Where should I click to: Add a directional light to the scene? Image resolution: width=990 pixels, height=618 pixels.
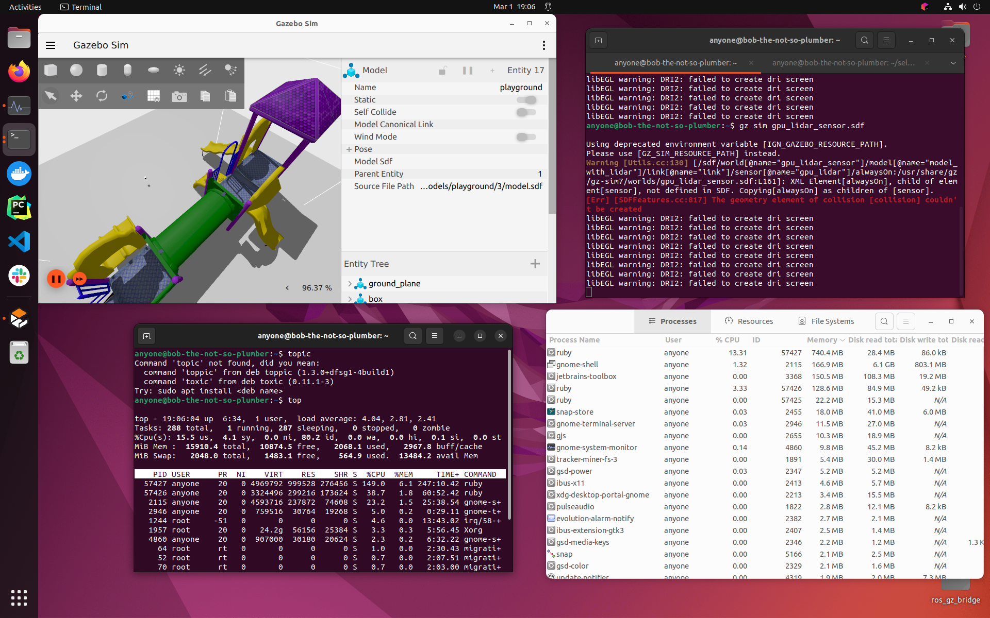point(205,70)
